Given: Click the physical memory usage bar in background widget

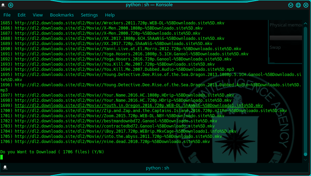Looking at the screenshot, I should coord(286,38).
